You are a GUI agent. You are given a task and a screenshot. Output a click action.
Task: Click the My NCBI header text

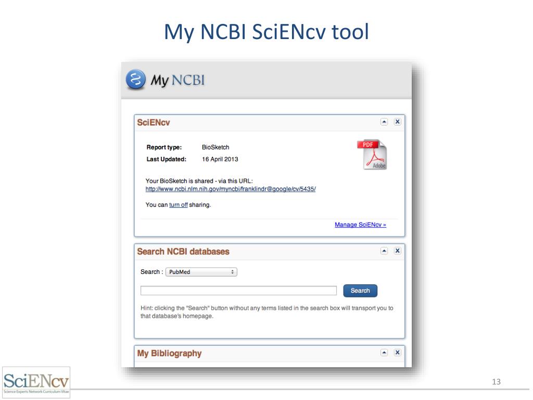pyautogui.click(x=178, y=81)
